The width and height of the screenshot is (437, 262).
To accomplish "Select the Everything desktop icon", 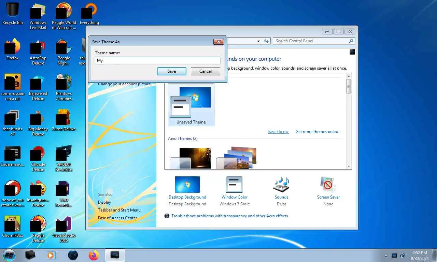I will (x=89, y=14).
